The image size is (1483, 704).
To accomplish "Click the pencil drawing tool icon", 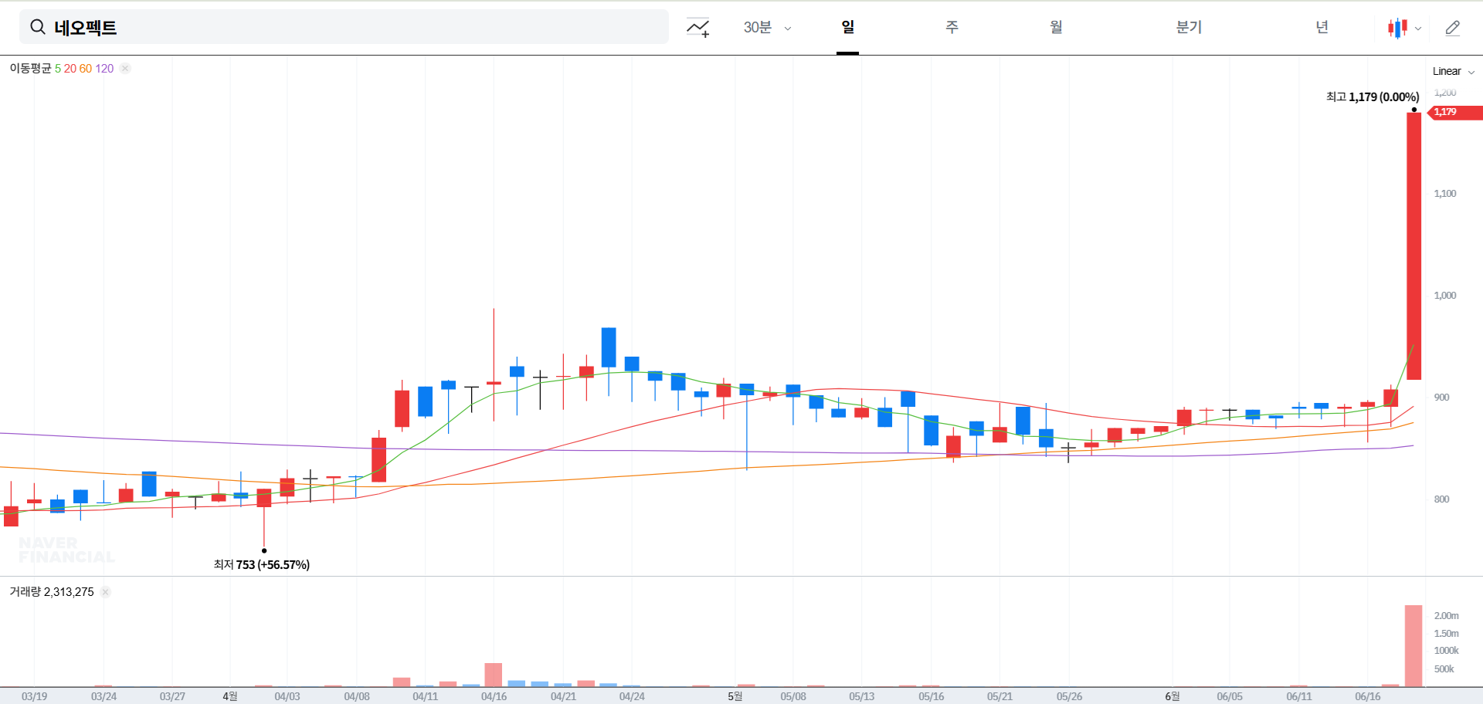I will (1452, 29).
